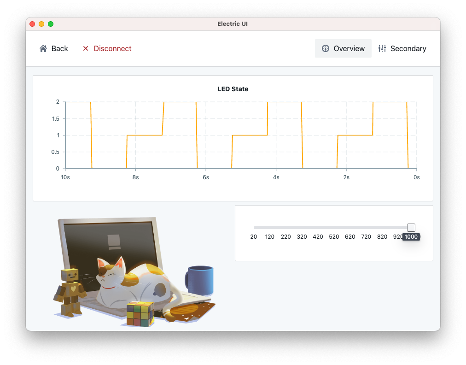Screen dimensions: 466x365
Task: Click the Back home icon
Action: tap(43, 48)
